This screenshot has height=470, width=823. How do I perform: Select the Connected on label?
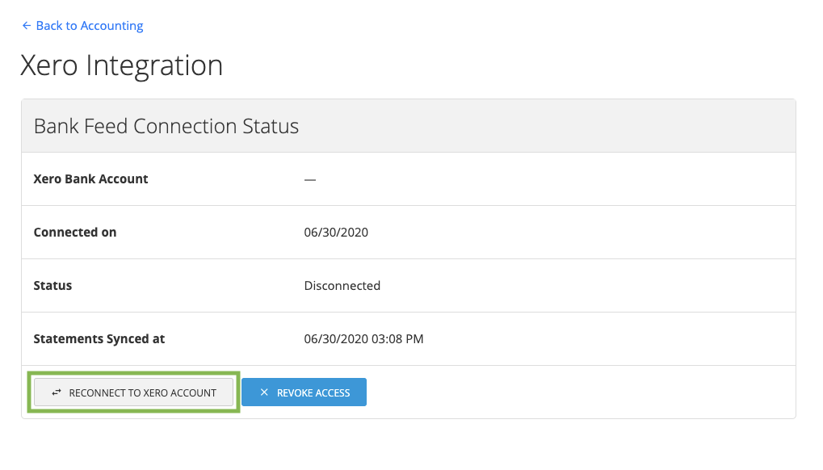coord(75,233)
